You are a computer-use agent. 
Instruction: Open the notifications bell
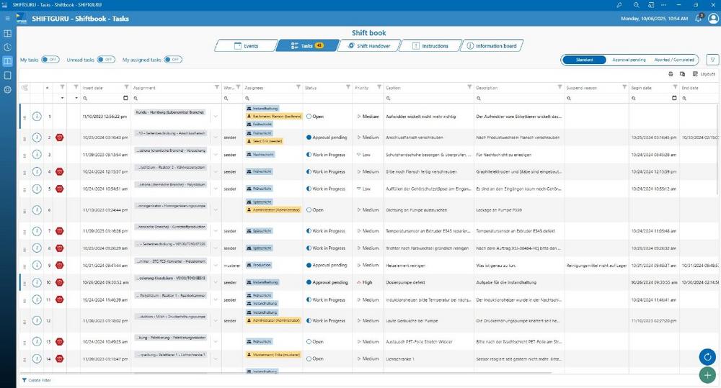(x=679, y=19)
